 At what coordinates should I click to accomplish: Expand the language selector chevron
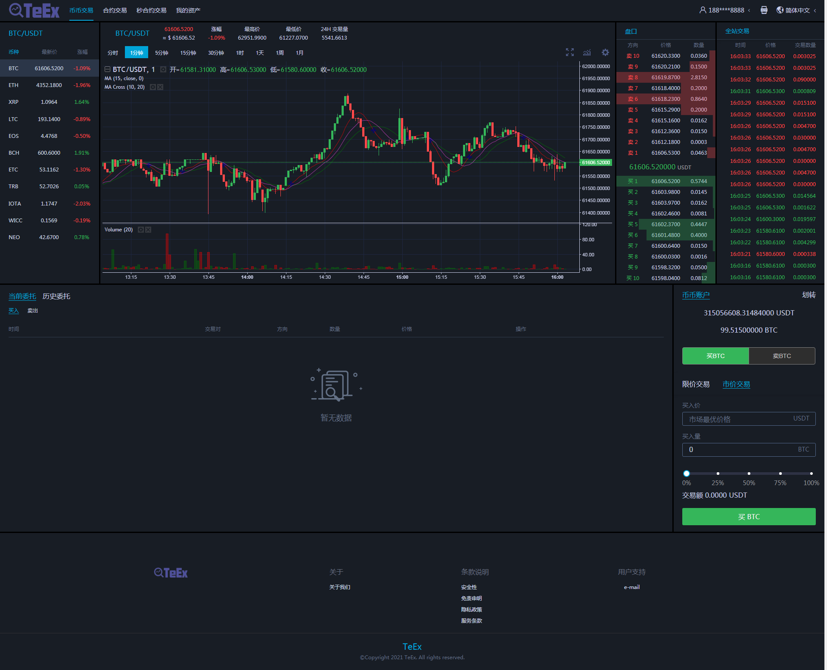point(815,10)
